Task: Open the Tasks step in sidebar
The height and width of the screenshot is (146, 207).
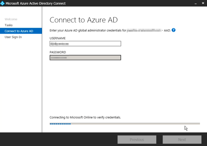Action: point(9,25)
